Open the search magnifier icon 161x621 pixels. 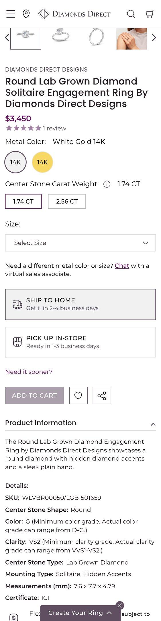(131, 14)
